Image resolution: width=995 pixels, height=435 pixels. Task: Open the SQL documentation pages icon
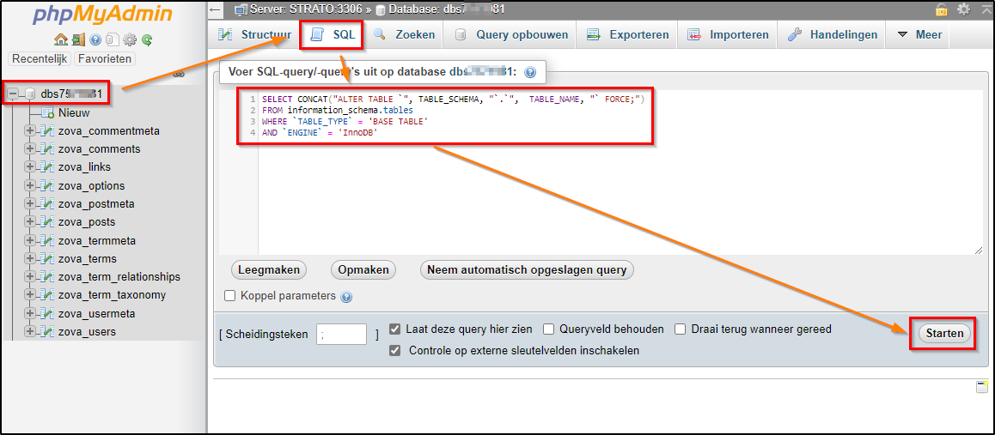point(113,39)
